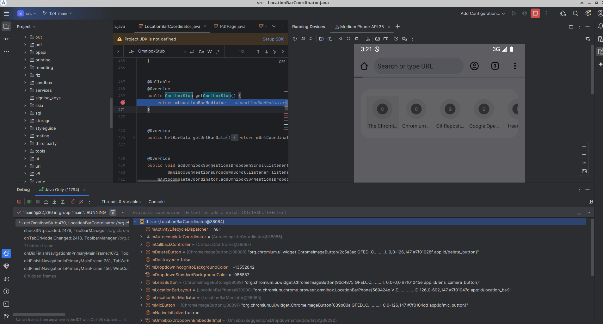Open the View Breakpoints dialog
The height and width of the screenshot is (324, 603).
tap(72, 202)
